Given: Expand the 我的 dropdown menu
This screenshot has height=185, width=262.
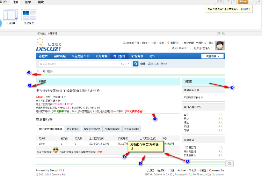Looking at the screenshot, I should (x=145, y=43).
